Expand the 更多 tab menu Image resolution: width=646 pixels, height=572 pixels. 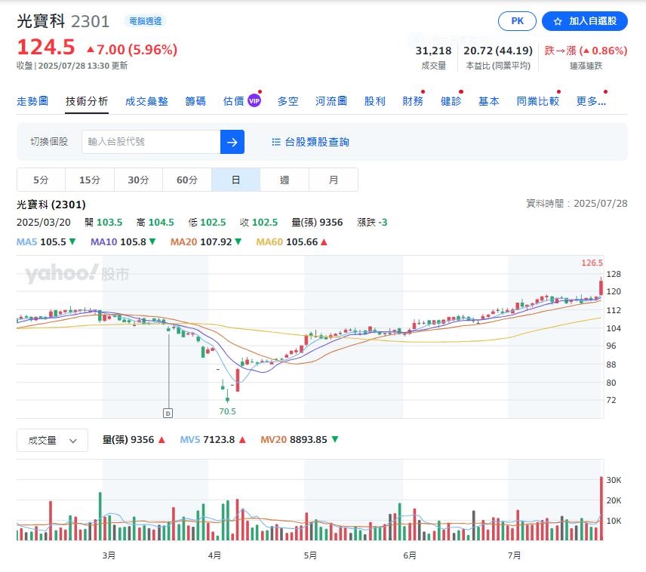pyautogui.click(x=589, y=99)
